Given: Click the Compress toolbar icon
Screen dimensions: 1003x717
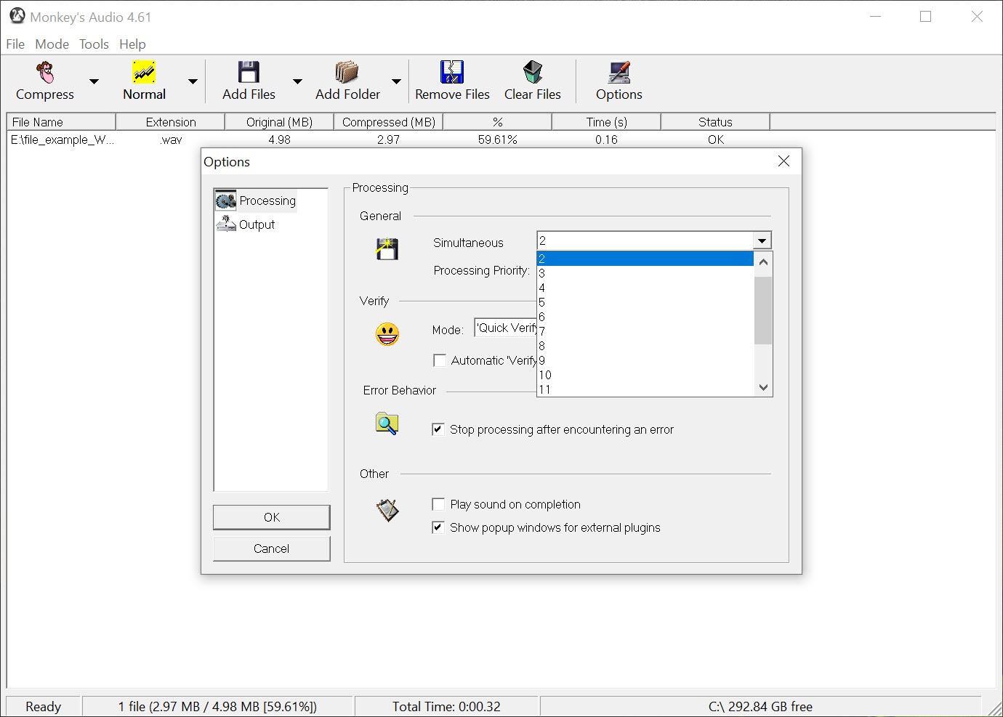Looking at the screenshot, I should 45,73.
